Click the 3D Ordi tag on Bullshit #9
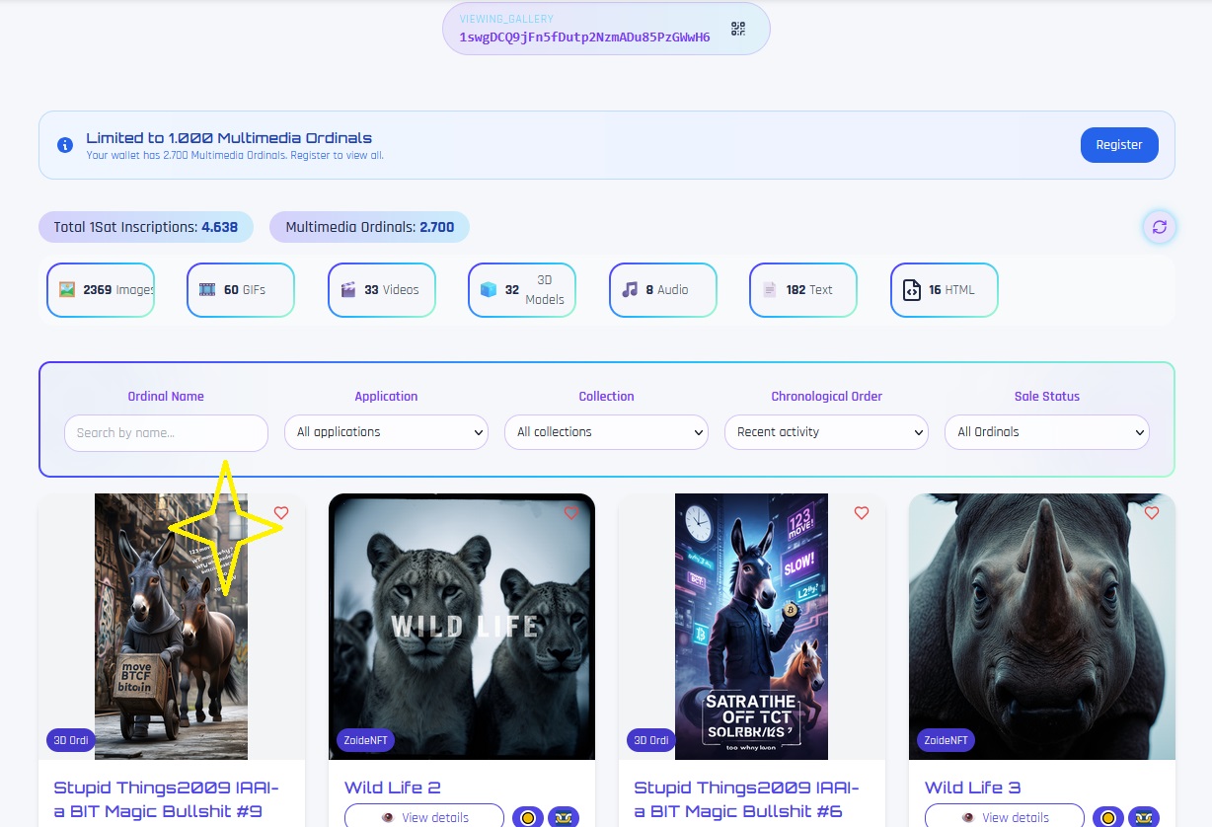 71,740
